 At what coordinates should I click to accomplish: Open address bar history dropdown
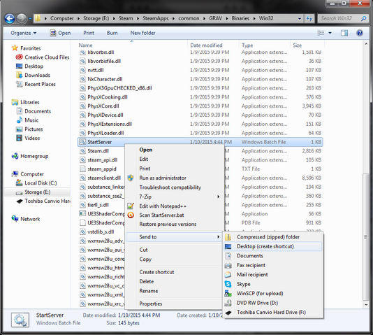point(299,19)
